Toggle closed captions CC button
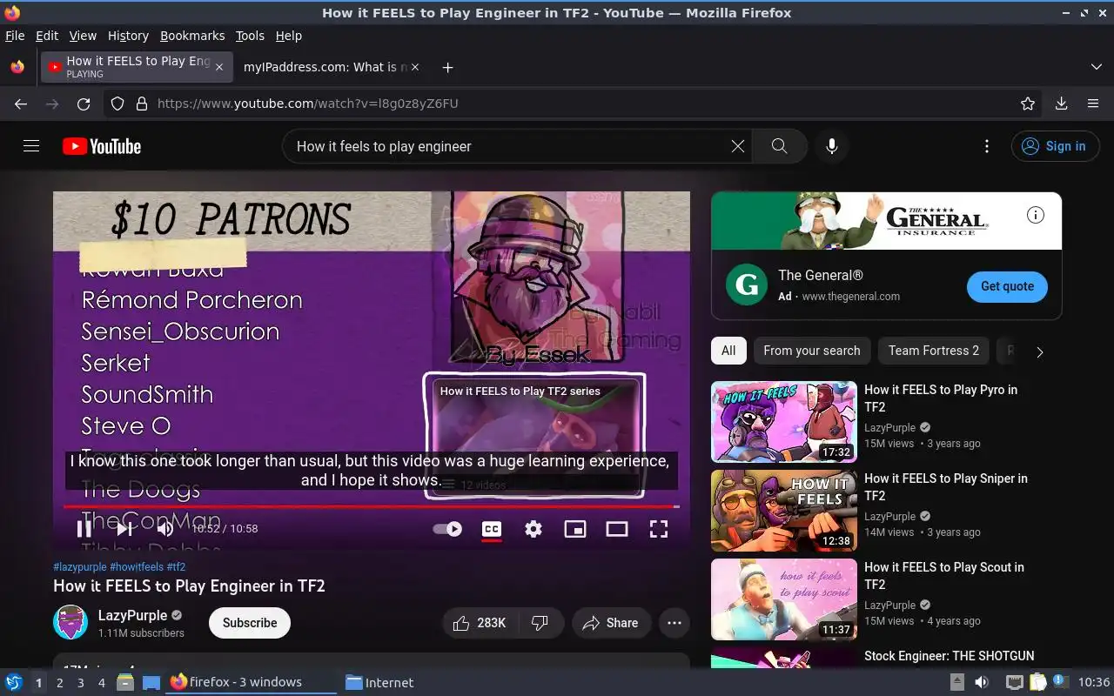Image resolution: width=1114 pixels, height=696 pixels. click(x=492, y=528)
